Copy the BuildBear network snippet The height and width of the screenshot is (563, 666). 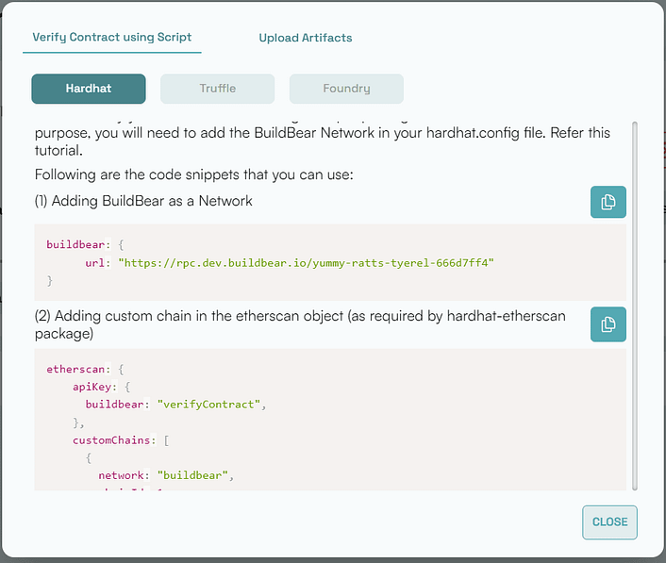[x=608, y=202]
